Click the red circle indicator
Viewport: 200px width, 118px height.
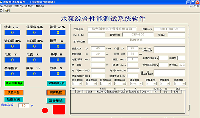click(45, 110)
